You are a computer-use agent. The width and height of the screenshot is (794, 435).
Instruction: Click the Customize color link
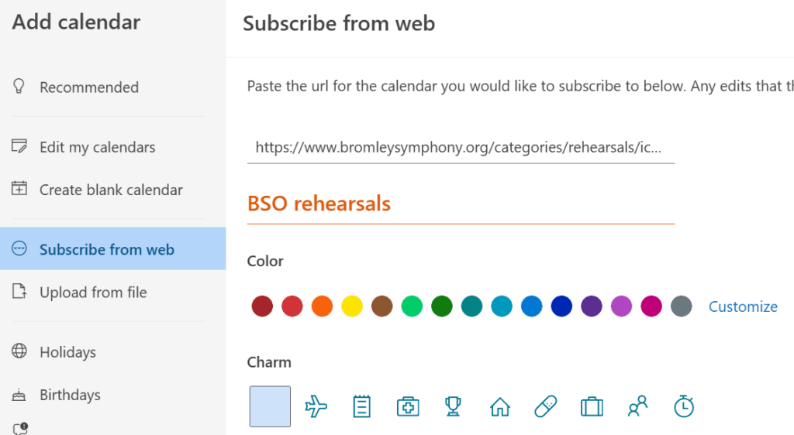click(x=743, y=307)
